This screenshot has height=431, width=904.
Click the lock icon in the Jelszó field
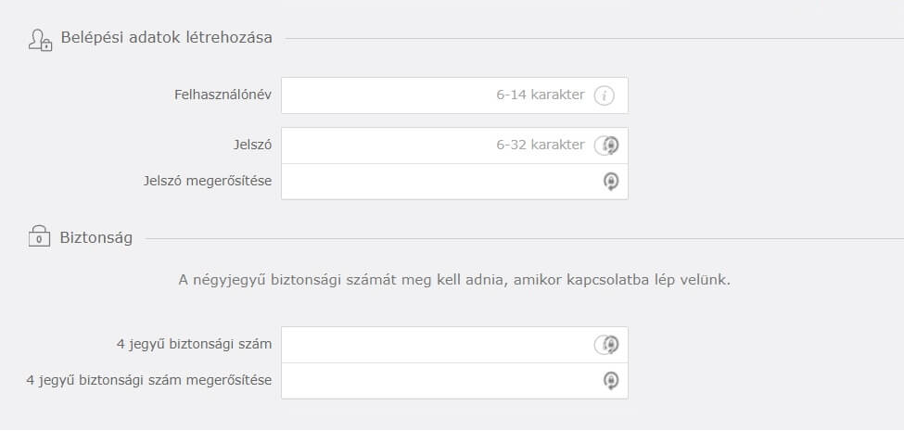point(609,146)
